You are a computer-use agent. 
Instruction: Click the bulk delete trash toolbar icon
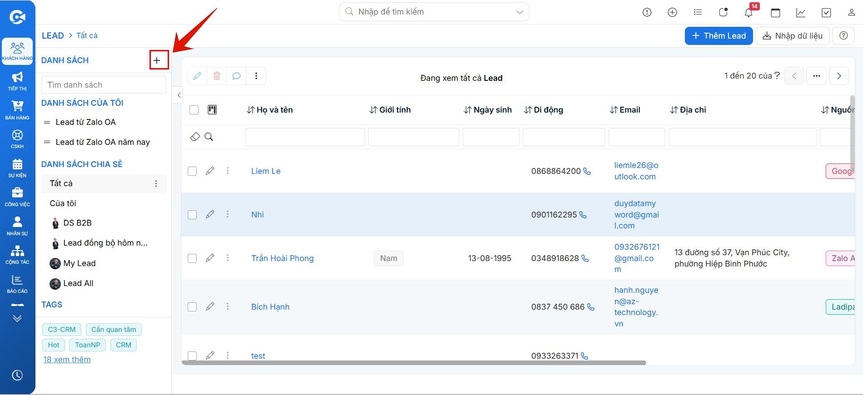point(217,76)
